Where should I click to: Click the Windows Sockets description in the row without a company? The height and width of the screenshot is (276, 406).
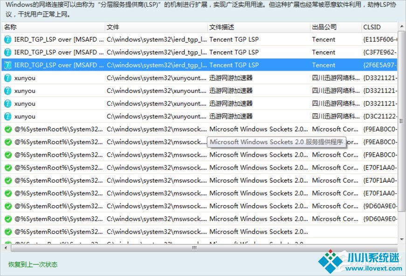tap(259, 231)
